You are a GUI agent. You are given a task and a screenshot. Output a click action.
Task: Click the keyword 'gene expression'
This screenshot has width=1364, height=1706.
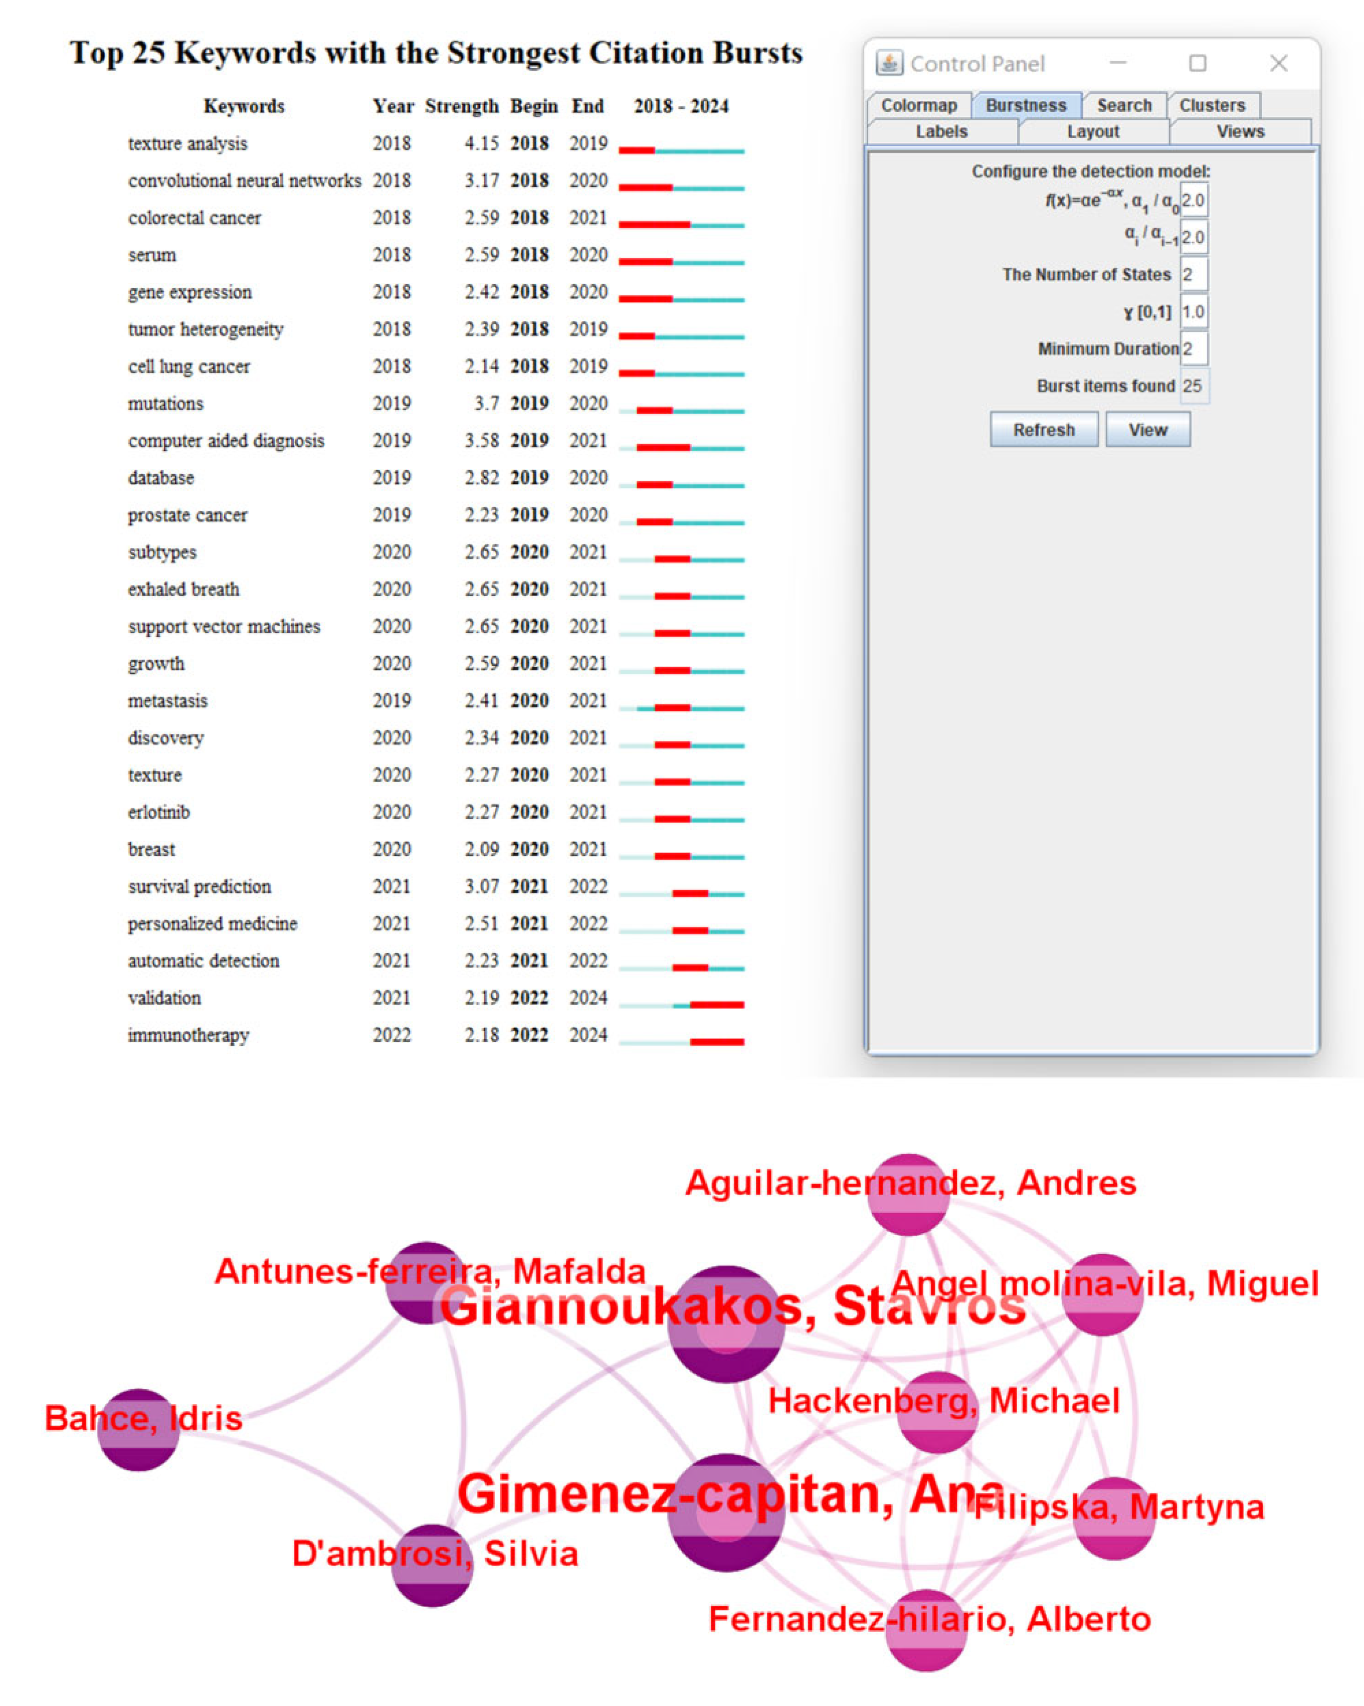tap(190, 292)
